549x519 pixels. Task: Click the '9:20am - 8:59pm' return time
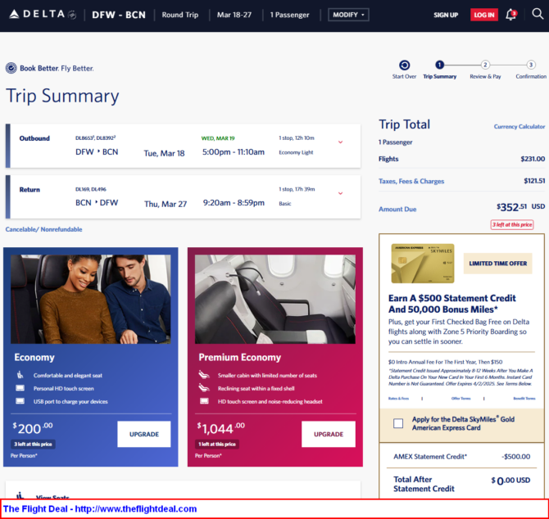click(x=234, y=203)
